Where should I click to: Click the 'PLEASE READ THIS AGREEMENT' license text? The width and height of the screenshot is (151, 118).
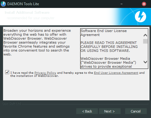109,47
